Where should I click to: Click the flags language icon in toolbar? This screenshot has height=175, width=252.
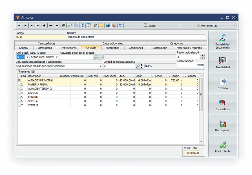pos(114,25)
